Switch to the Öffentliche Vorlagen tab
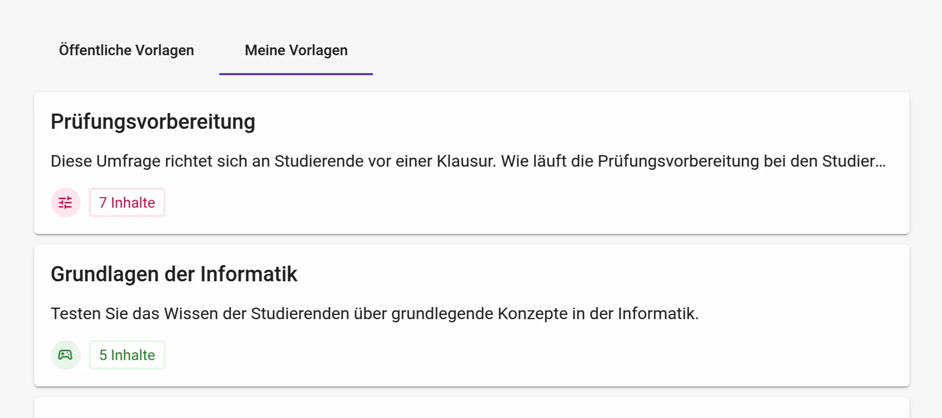This screenshot has height=418, width=942. pyautogui.click(x=126, y=50)
